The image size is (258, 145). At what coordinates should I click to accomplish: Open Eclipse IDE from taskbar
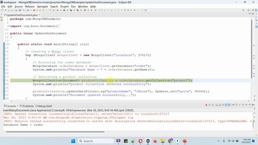click(x=148, y=141)
